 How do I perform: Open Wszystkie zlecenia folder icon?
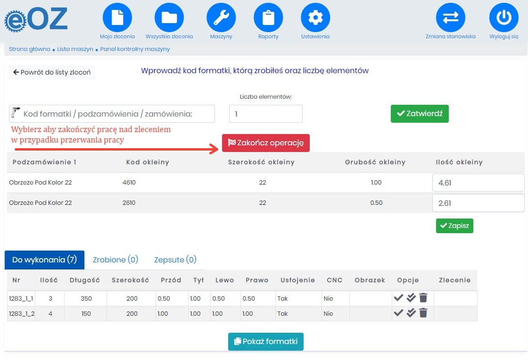pyautogui.click(x=169, y=17)
